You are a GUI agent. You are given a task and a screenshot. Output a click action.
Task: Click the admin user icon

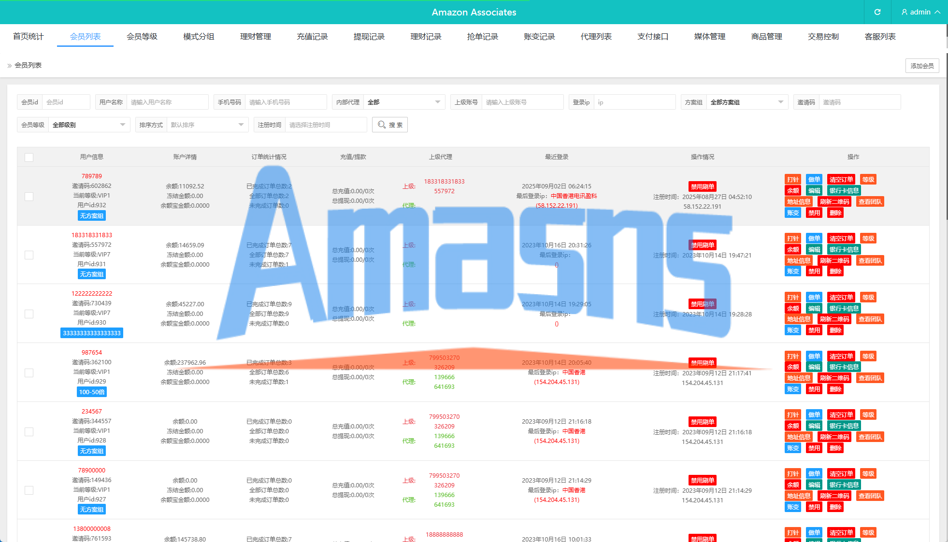pos(905,12)
